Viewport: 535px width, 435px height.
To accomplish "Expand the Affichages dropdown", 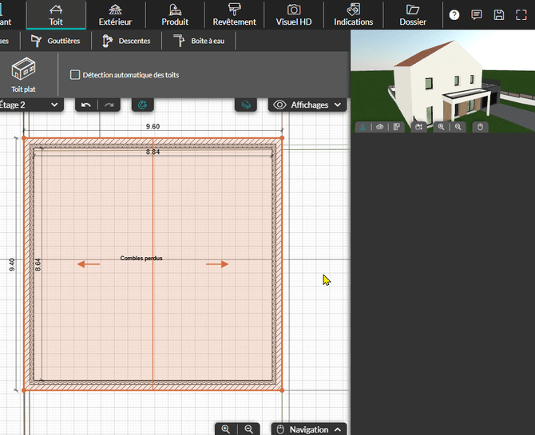I will pyautogui.click(x=309, y=105).
